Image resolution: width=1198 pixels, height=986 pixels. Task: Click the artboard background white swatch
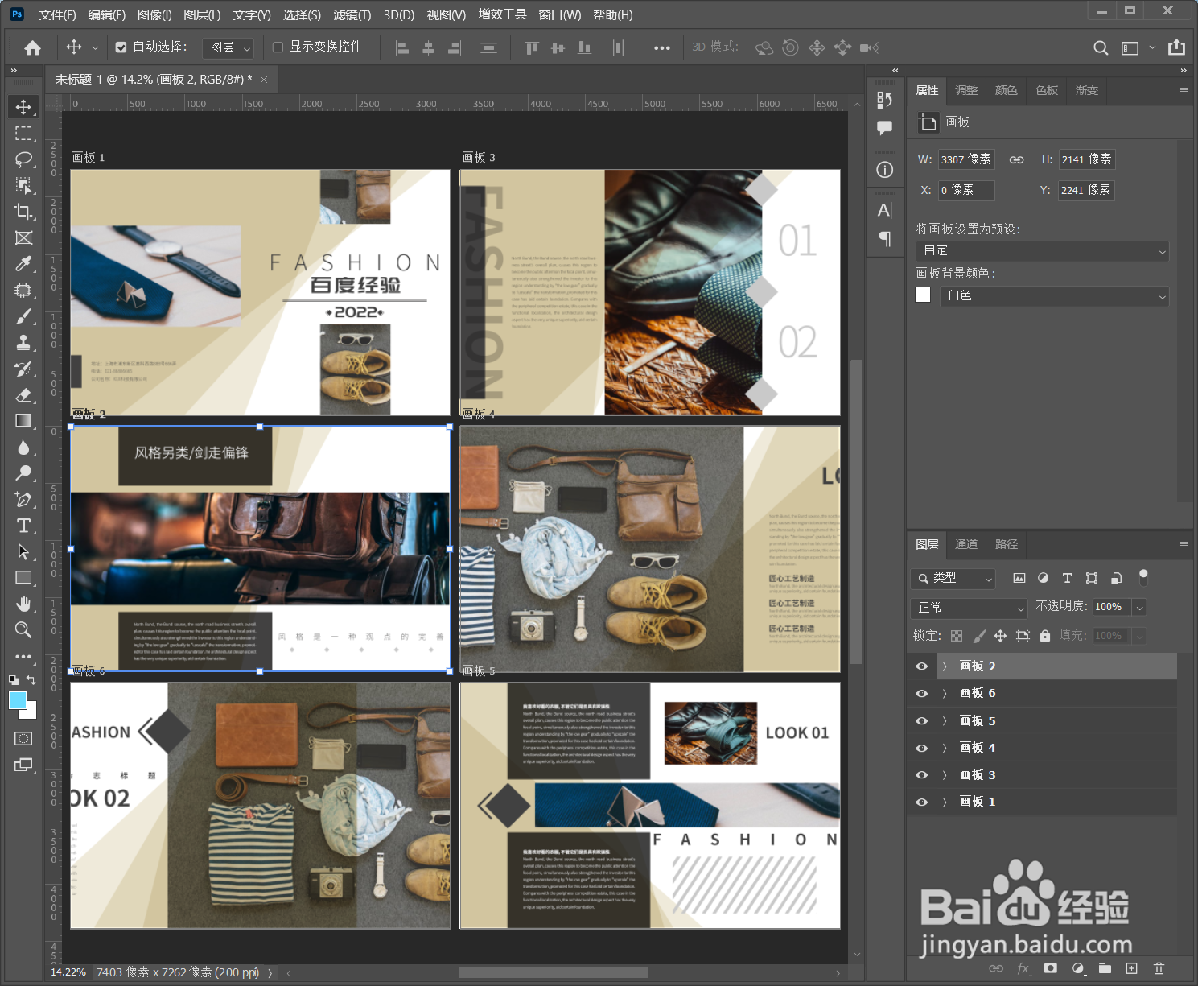(923, 295)
